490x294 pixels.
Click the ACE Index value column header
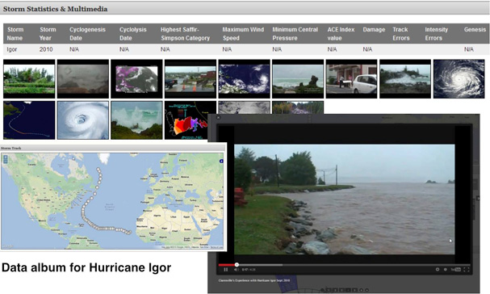pos(341,34)
